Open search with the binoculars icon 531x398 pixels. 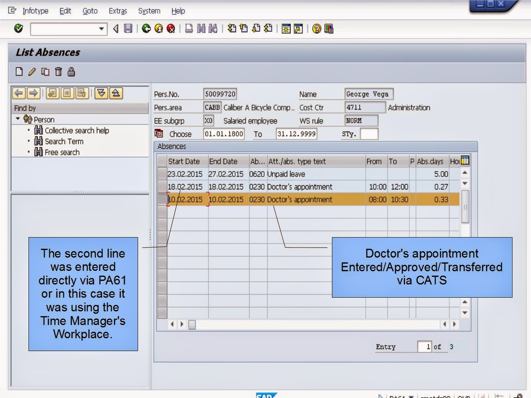coord(201,28)
